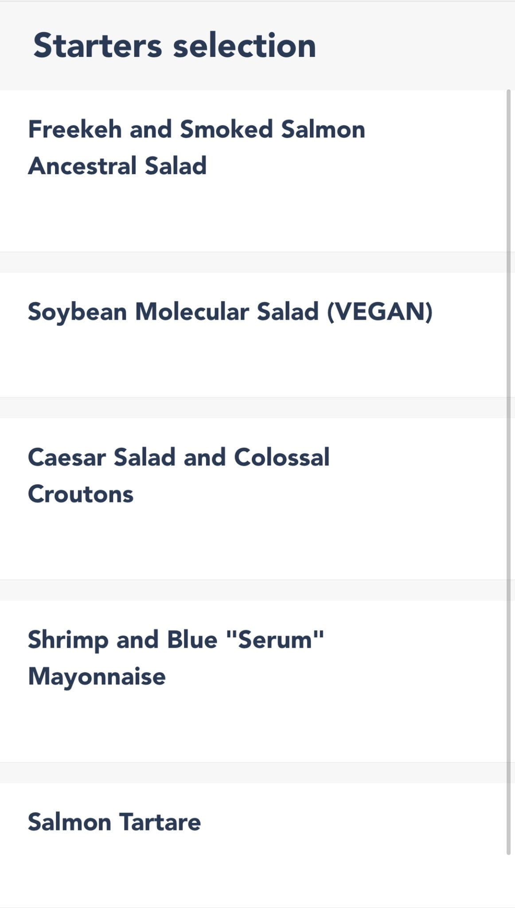Image resolution: width=515 pixels, height=908 pixels.
Task: Tap the word "Mayonnaise" in Shrimp item
Action: (x=97, y=677)
